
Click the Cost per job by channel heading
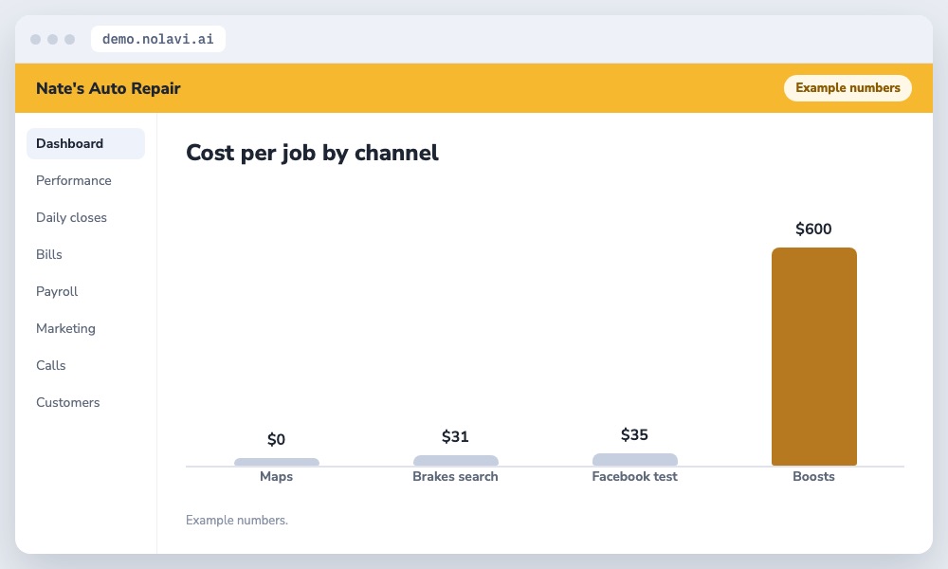tap(312, 153)
